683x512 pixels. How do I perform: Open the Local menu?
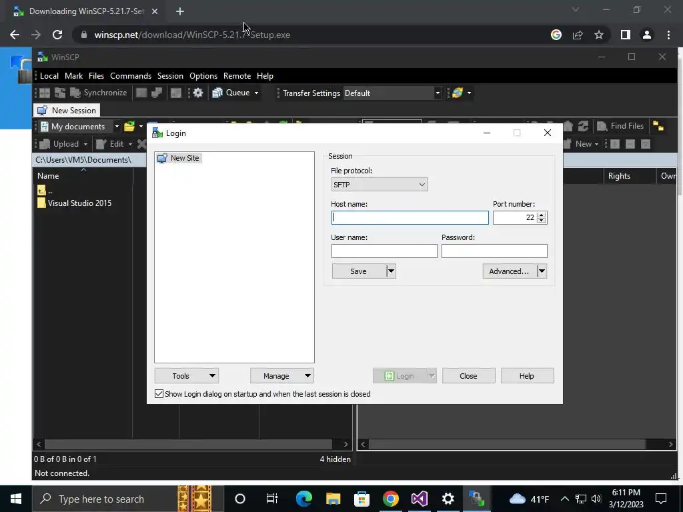[x=49, y=76]
